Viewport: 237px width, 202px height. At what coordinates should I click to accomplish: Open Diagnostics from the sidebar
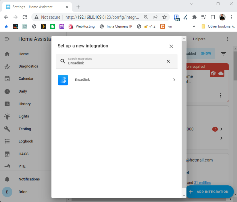pos(28,66)
